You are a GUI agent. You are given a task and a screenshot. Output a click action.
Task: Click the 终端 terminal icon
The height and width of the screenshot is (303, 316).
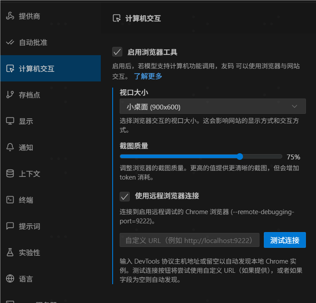point(10,200)
